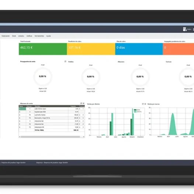Refresh the Presupuestos de venta widget
Screen dimensions: 194x194
[65, 62]
